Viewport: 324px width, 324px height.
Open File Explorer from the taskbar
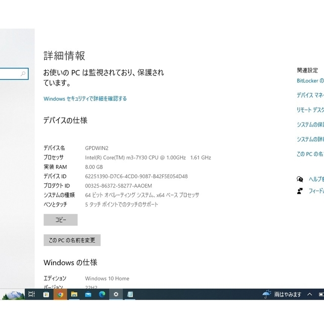pos(74,294)
